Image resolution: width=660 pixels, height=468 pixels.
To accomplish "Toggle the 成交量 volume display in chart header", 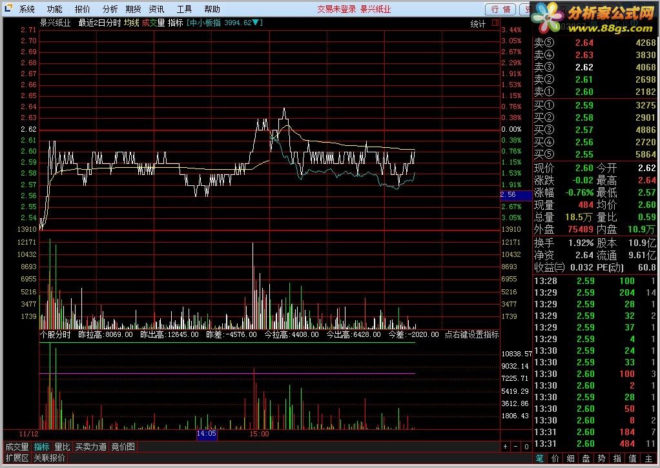I will pos(153,23).
